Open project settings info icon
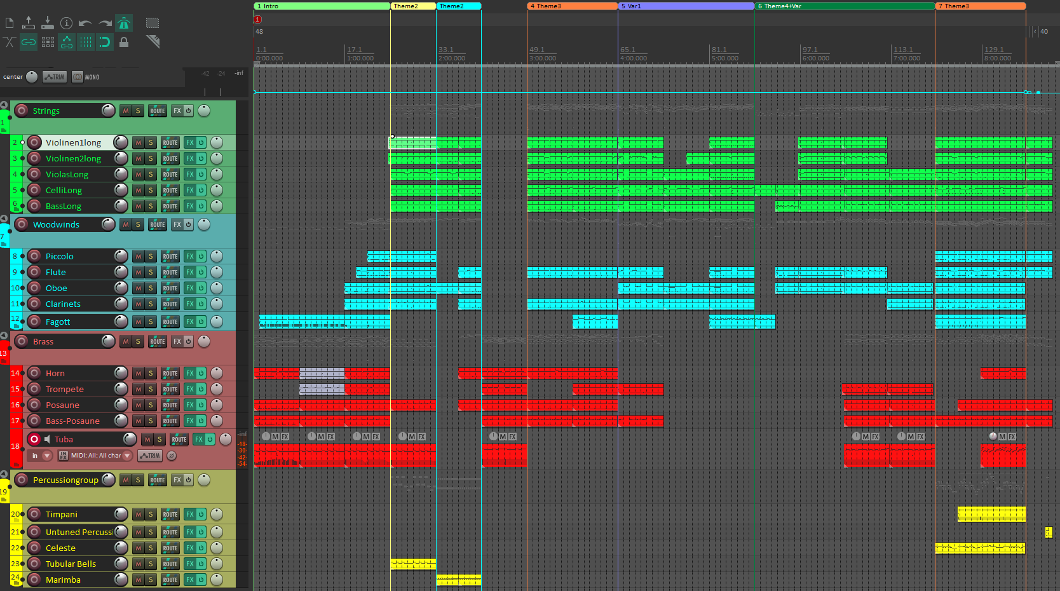 click(x=66, y=24)
